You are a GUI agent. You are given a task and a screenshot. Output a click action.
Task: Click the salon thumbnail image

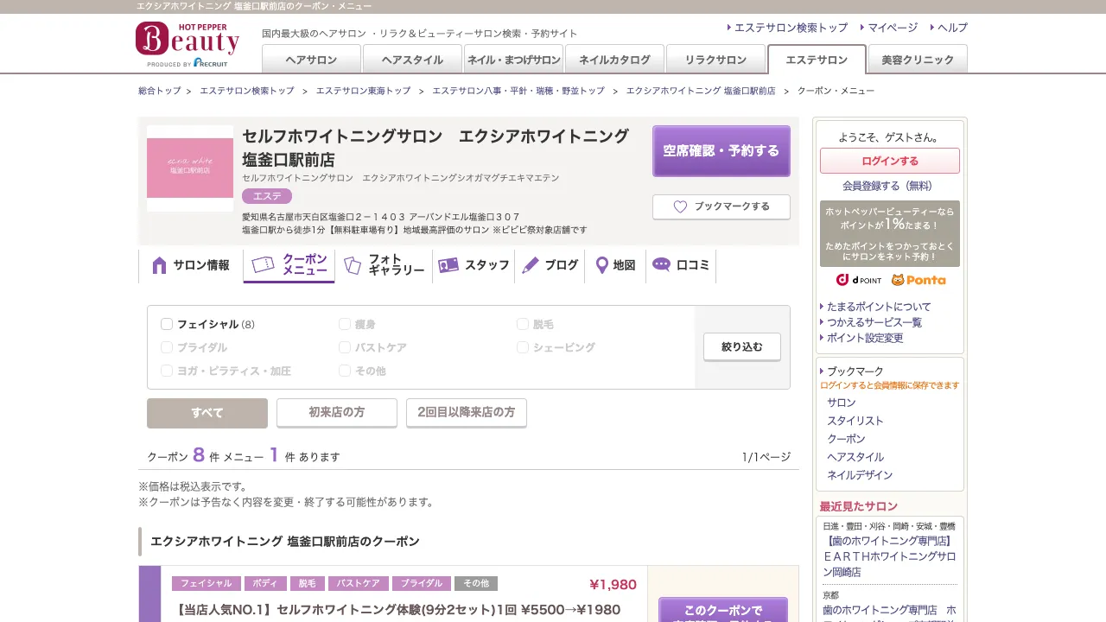pos(190,168)
